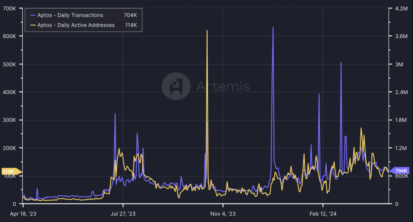
Task: Select the 114K value in the legend
Action: (x=130, y=25)
